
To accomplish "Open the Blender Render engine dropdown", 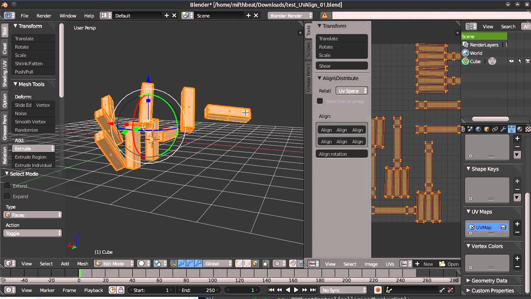I will tap(290, 15).
